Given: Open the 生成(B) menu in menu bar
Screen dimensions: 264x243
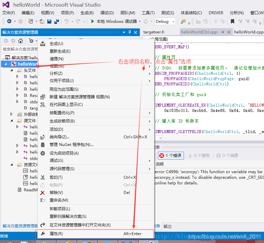Looking at the screenshot, I should [x=87, y=13].
